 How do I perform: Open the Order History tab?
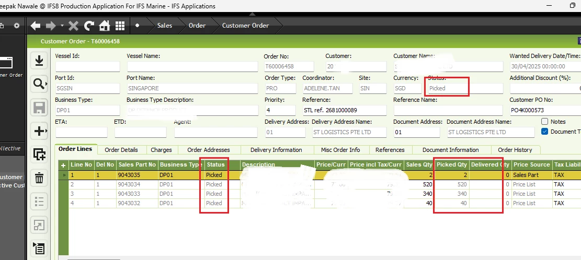point(515,150)
